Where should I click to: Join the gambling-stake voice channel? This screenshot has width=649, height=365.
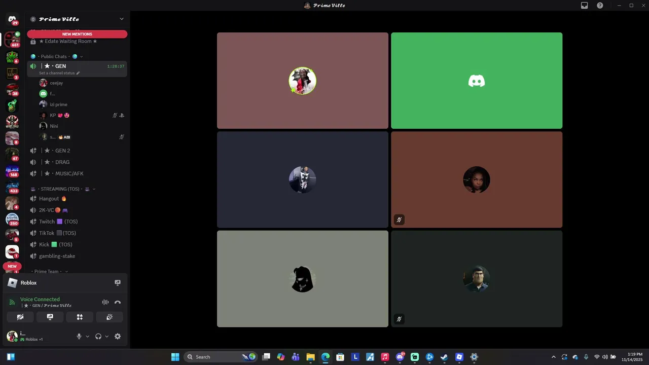click(x=77, y=256)
